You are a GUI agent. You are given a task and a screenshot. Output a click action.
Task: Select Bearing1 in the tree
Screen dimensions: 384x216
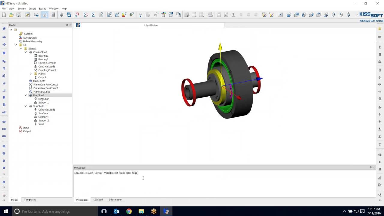(x=43, y=56)
